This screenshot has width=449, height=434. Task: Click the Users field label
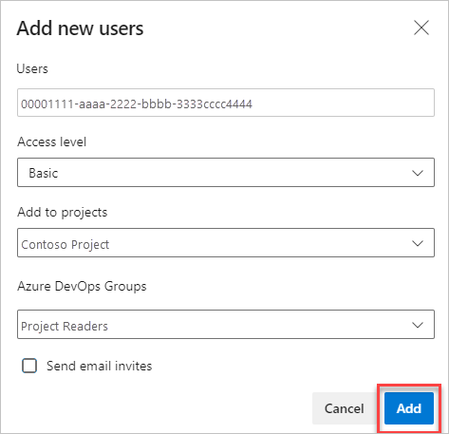[32, 68]
